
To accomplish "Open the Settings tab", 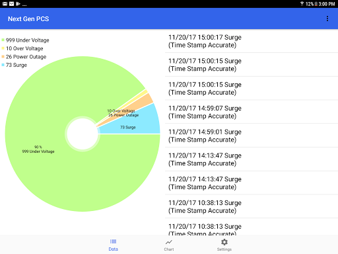I will tap(224, 245).
